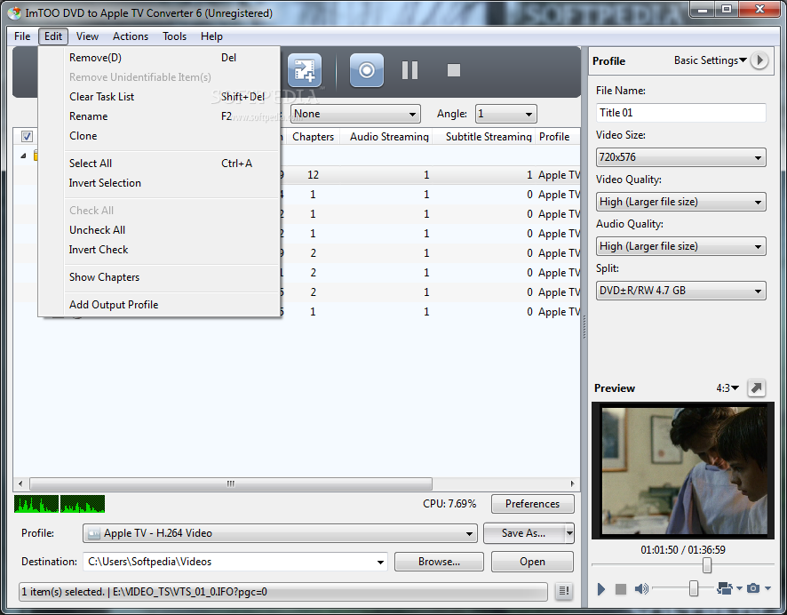
Task: Click the scroll left arrow of task list
Action: coord(20,484)
